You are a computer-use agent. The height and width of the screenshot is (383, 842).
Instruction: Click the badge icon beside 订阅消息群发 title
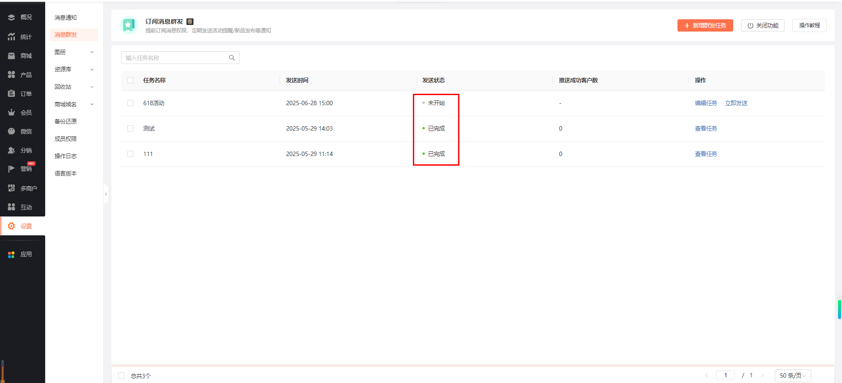(190, 21)
